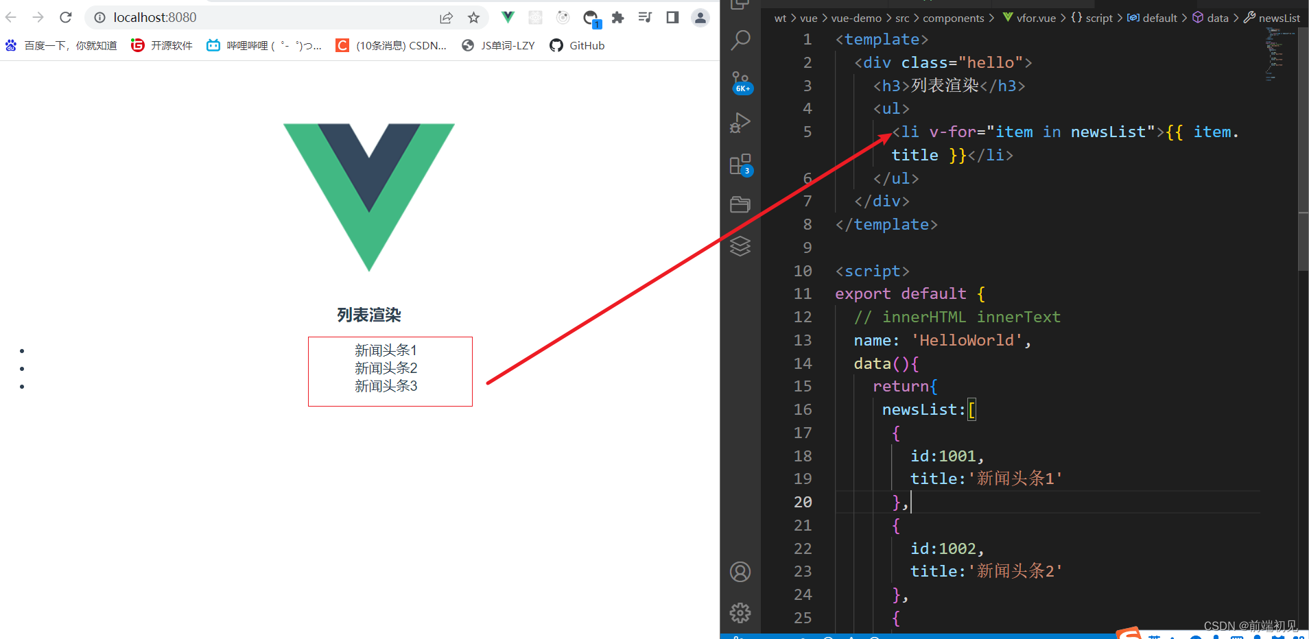This screenshot has width=1309, height=639.
Task: Open VS Code Run and Debug panel
Action: pyautogui.click(x=740, y=123)
